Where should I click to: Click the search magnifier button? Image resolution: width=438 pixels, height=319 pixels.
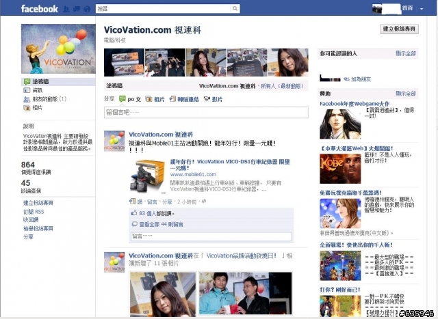235,9
